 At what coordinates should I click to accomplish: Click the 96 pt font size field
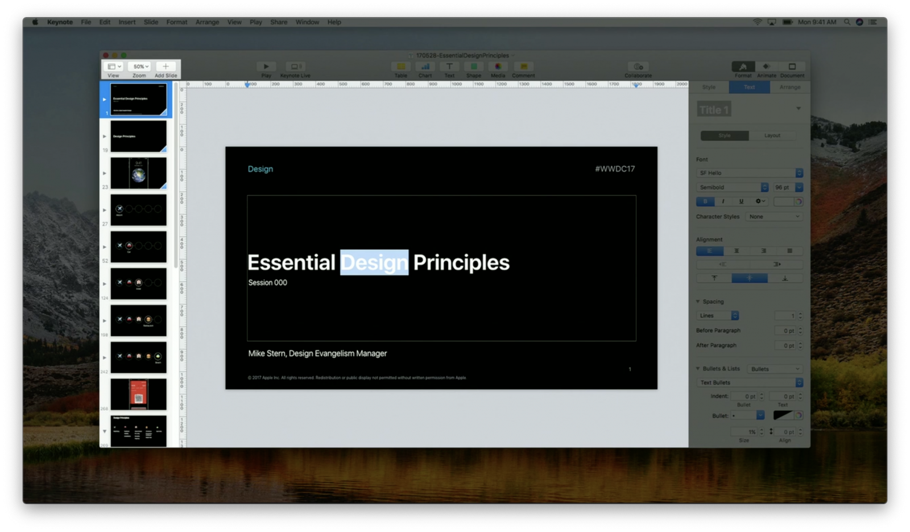pos(783,187)
